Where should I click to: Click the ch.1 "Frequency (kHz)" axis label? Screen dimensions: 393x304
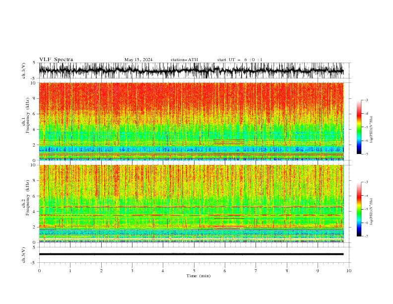click(27, 115)
